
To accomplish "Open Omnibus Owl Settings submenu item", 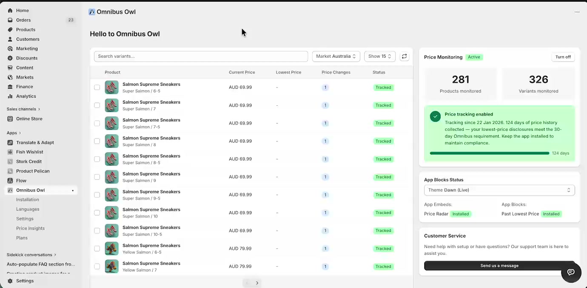I will (25, 219).
